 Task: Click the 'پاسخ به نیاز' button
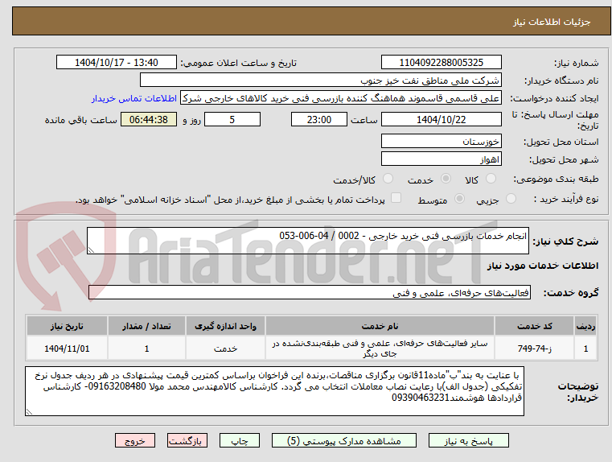[468, 440]
